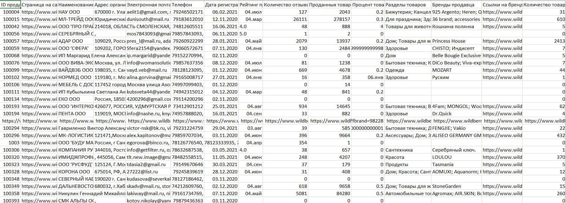Click category cell 'Красота'
The image size is (566, 203).
[408, 157]
